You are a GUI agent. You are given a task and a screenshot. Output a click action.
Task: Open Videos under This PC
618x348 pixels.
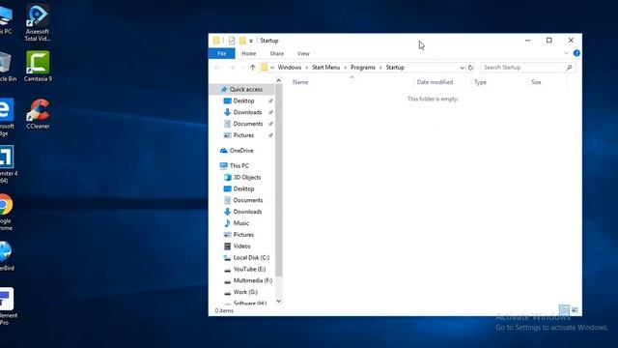coord(241,246)
